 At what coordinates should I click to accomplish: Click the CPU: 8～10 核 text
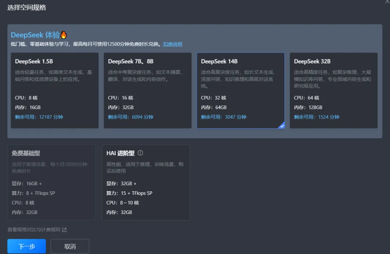(x=123, y=202)
